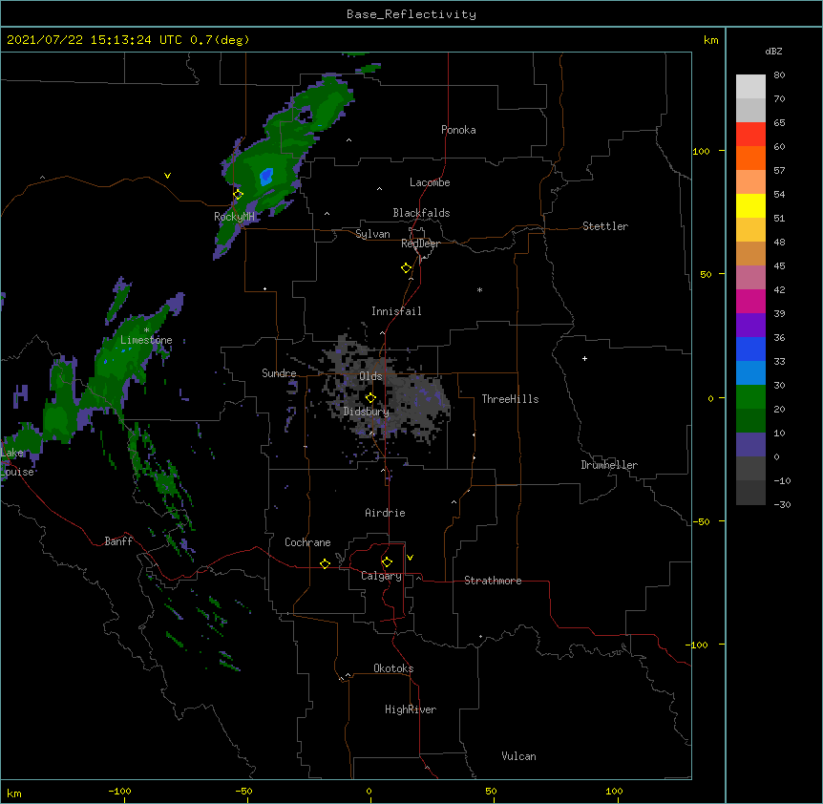Click the Didsbury label
823x804 pixels.
click(x=367, y=412)
